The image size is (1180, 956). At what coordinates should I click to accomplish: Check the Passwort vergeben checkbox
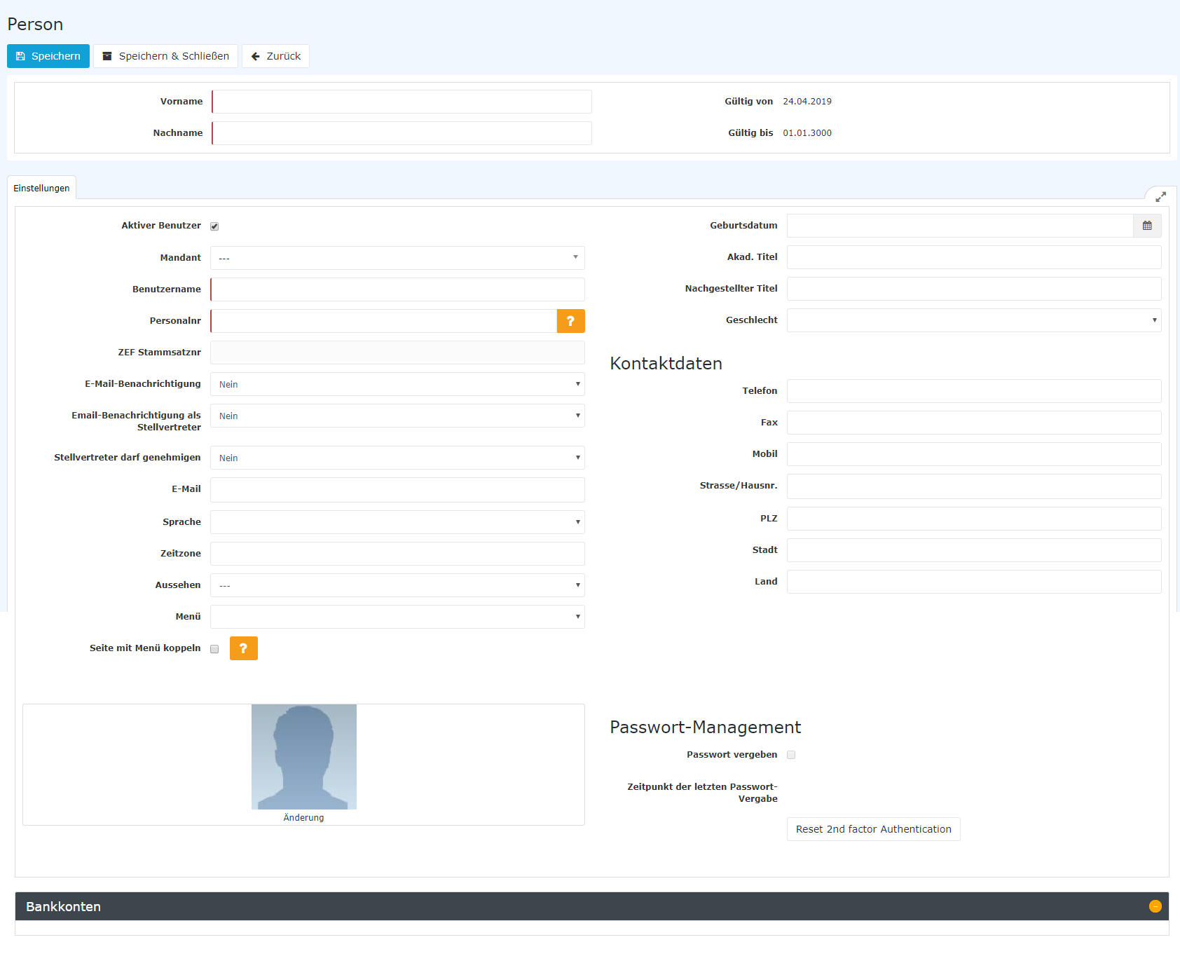[791, 755]
